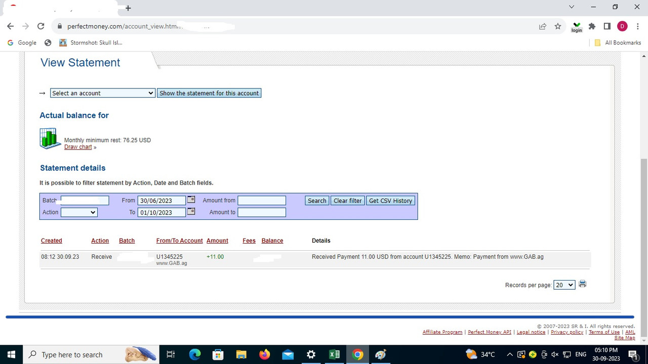Open the To date calendar picker icon

click(191, 211)
